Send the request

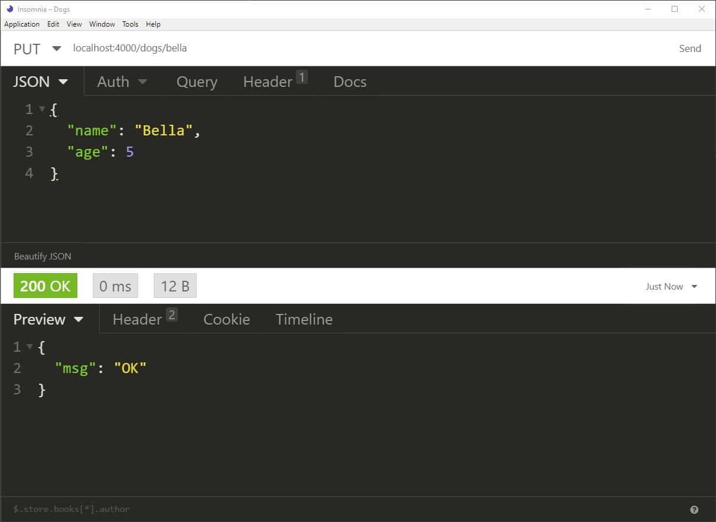pyautogui.click(x=690, y=48)
